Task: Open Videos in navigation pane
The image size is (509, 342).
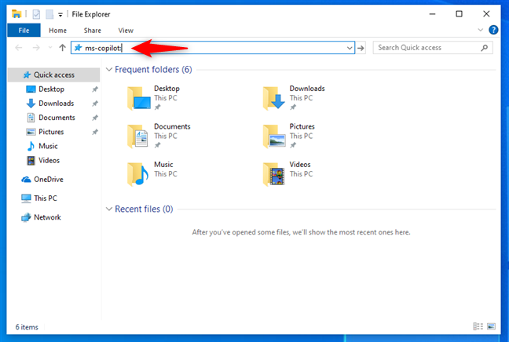Action: (49, 161)
